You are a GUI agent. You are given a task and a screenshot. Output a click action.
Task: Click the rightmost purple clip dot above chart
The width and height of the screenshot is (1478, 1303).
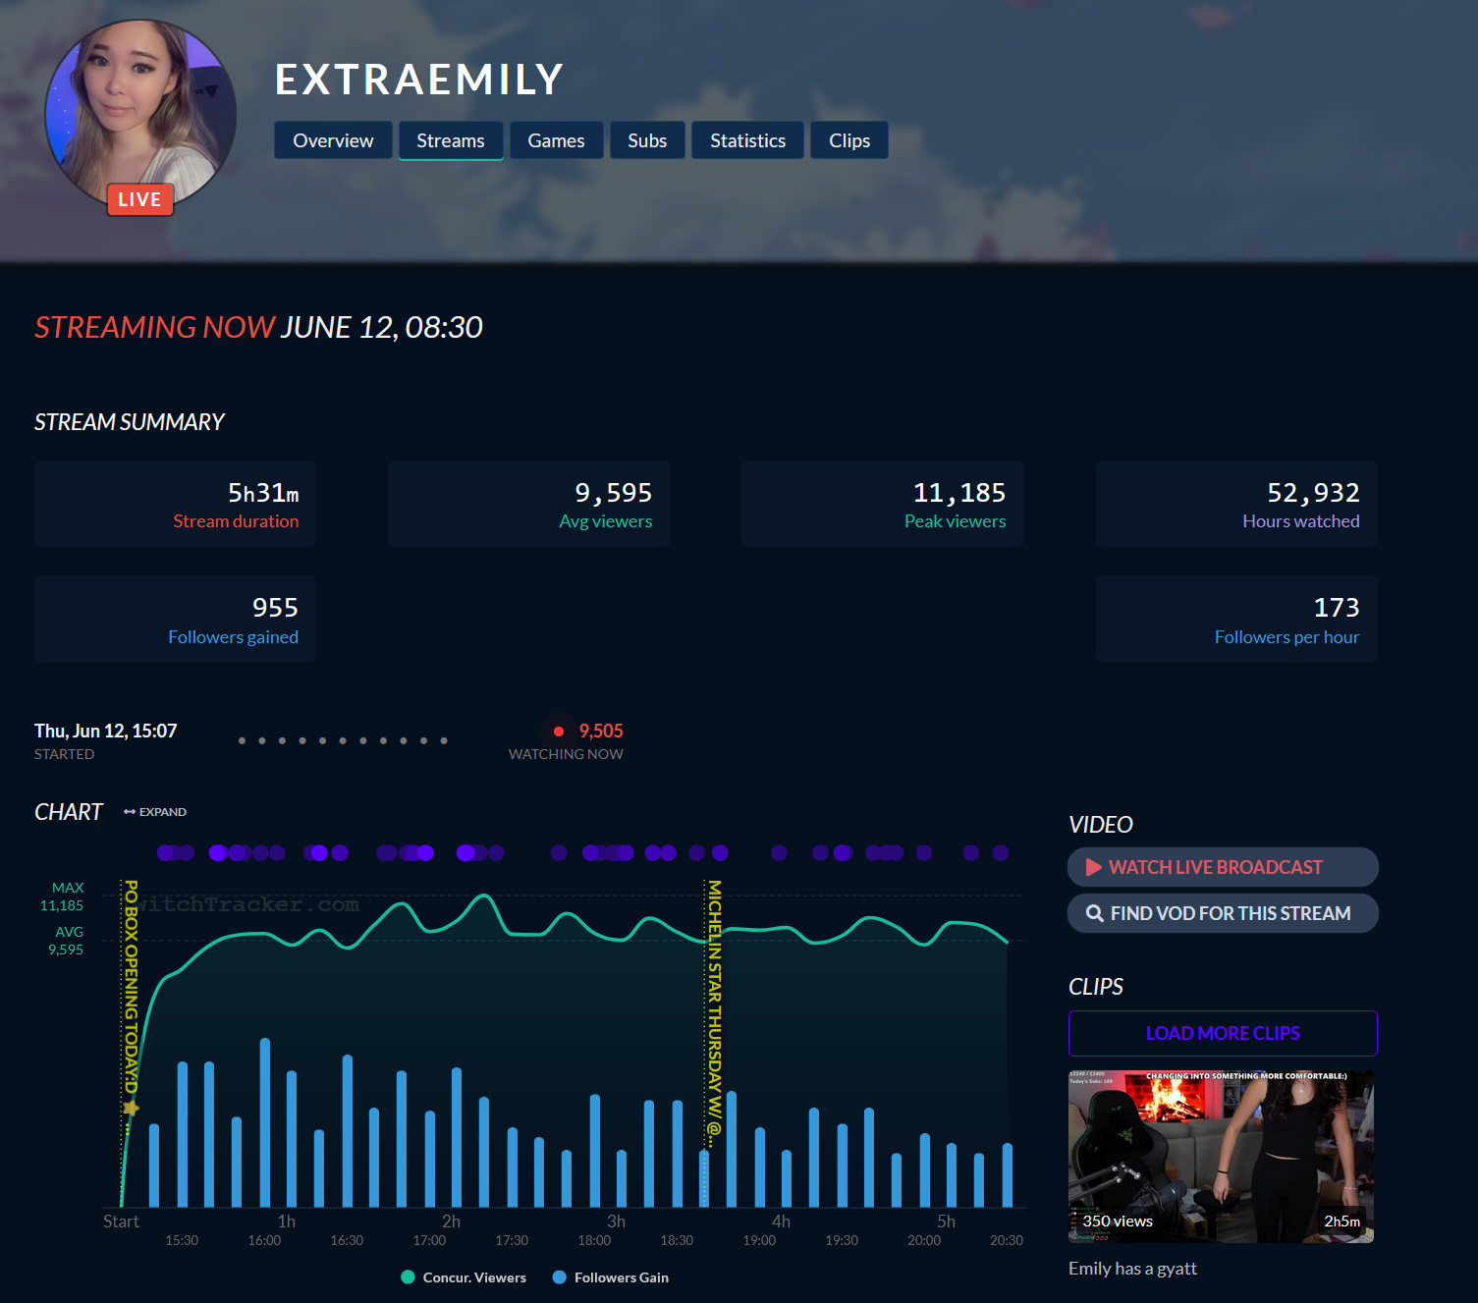pos(1001,852)
